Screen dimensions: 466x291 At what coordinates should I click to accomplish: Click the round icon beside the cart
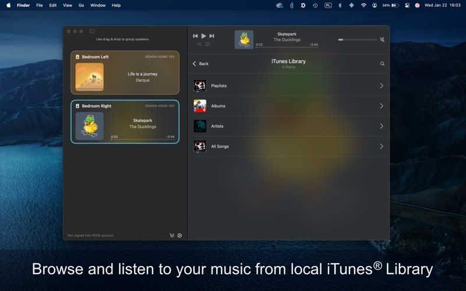coord(180,236)
